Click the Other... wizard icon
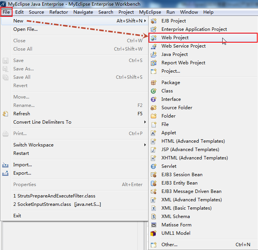Screen dimensions: 258x250 [154, 245]
